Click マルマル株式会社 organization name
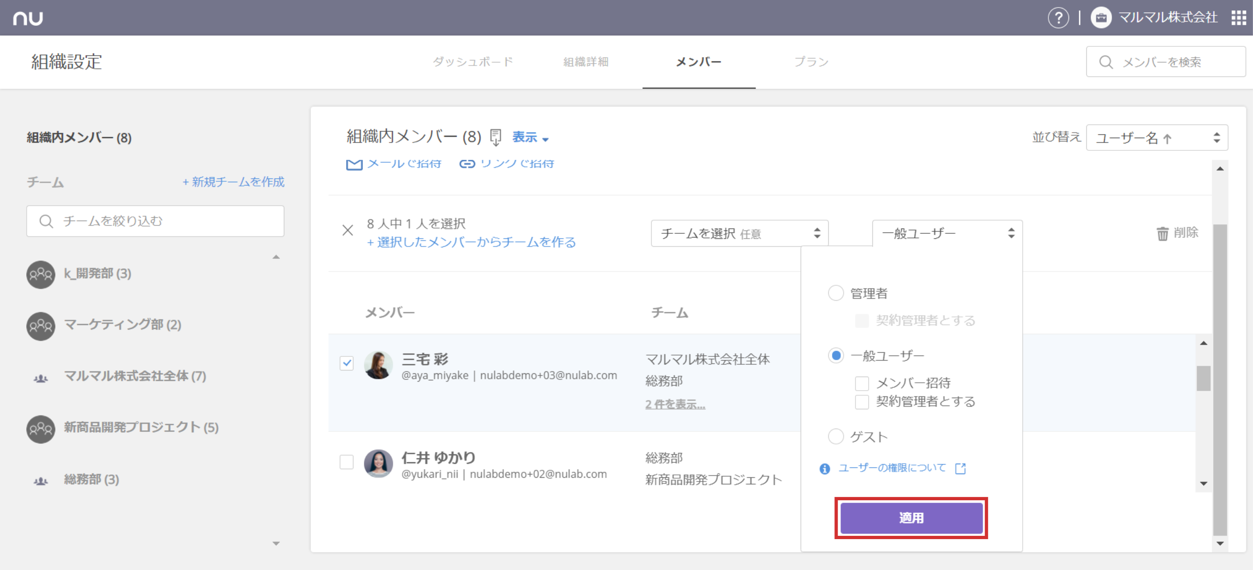The image size is (1253, 570). tap(1167, 18)
